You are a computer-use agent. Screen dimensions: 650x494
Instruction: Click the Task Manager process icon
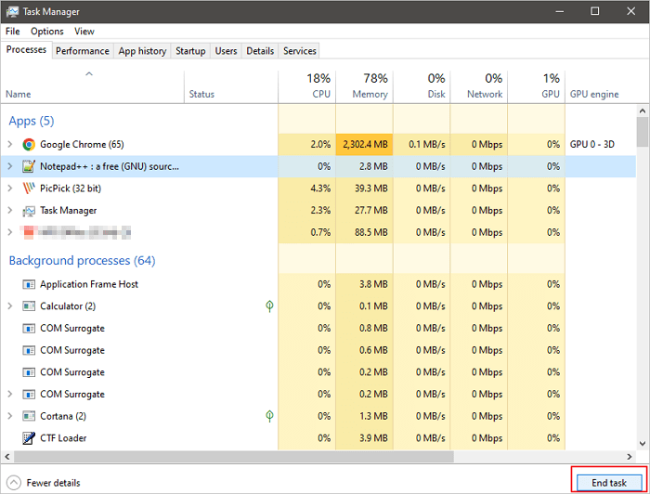[30, 211]
